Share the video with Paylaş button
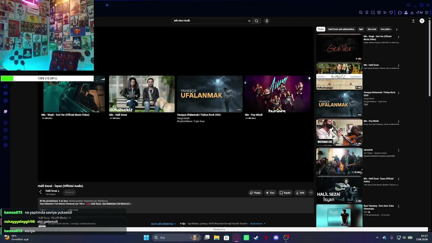The height and width of the screenshot is (243, 432). [255, 193]
